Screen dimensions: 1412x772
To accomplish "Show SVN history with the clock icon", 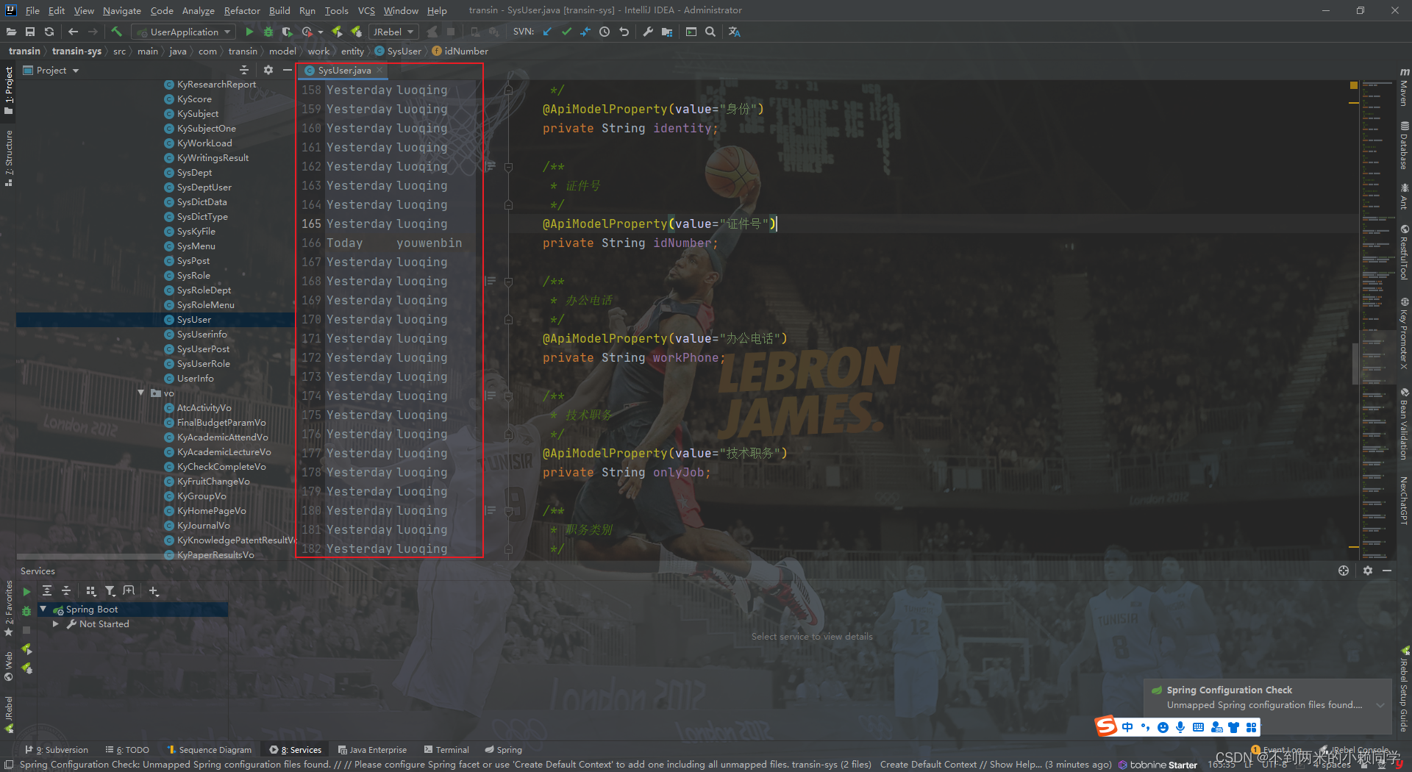I will (x=605, y=32).
